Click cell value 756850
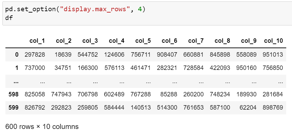This screenshot has width=292, height=132. click(273, 68)
